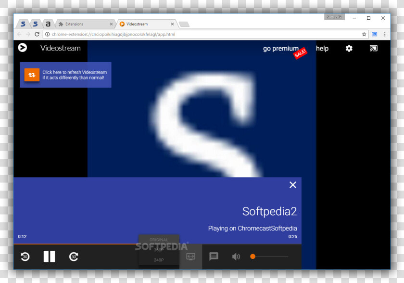View site information icon in address bar
This screenshot has width=404, height=283.
pos(48,34)
